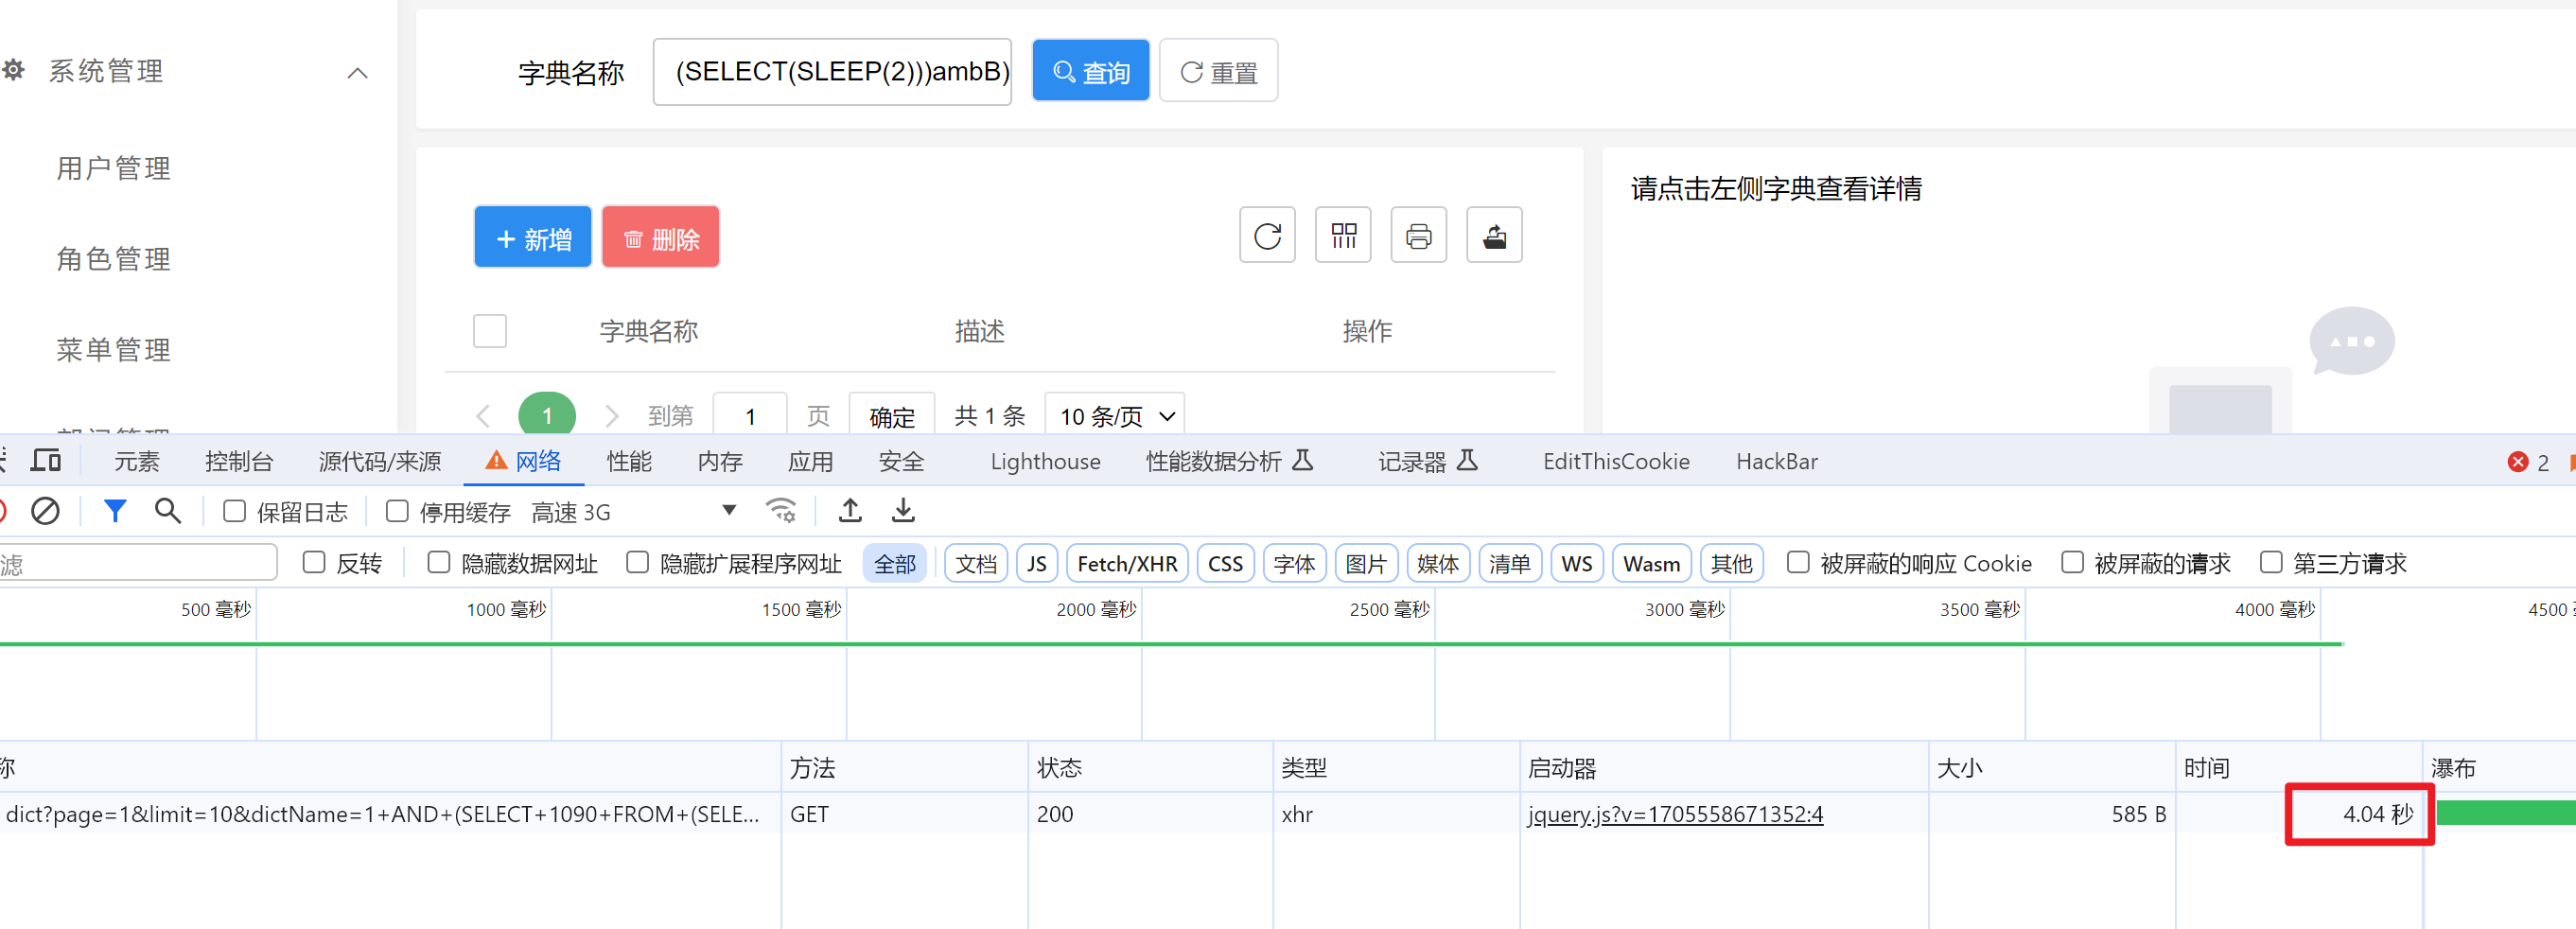Select the Fetch/XHR filter button

click(x=1127, y=563)
